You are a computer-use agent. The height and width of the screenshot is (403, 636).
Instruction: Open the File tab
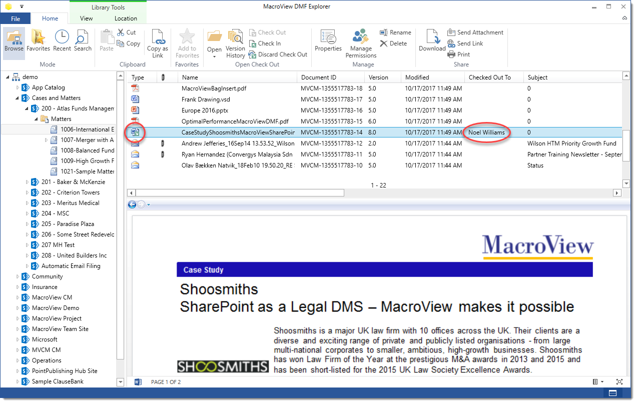[16, 18]
